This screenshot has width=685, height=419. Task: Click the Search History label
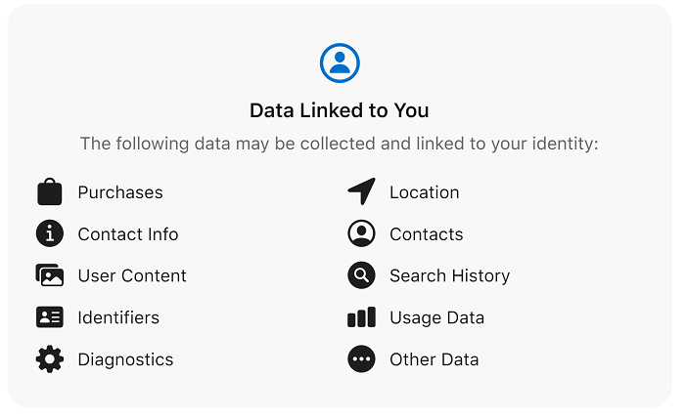tap(449, 276)
